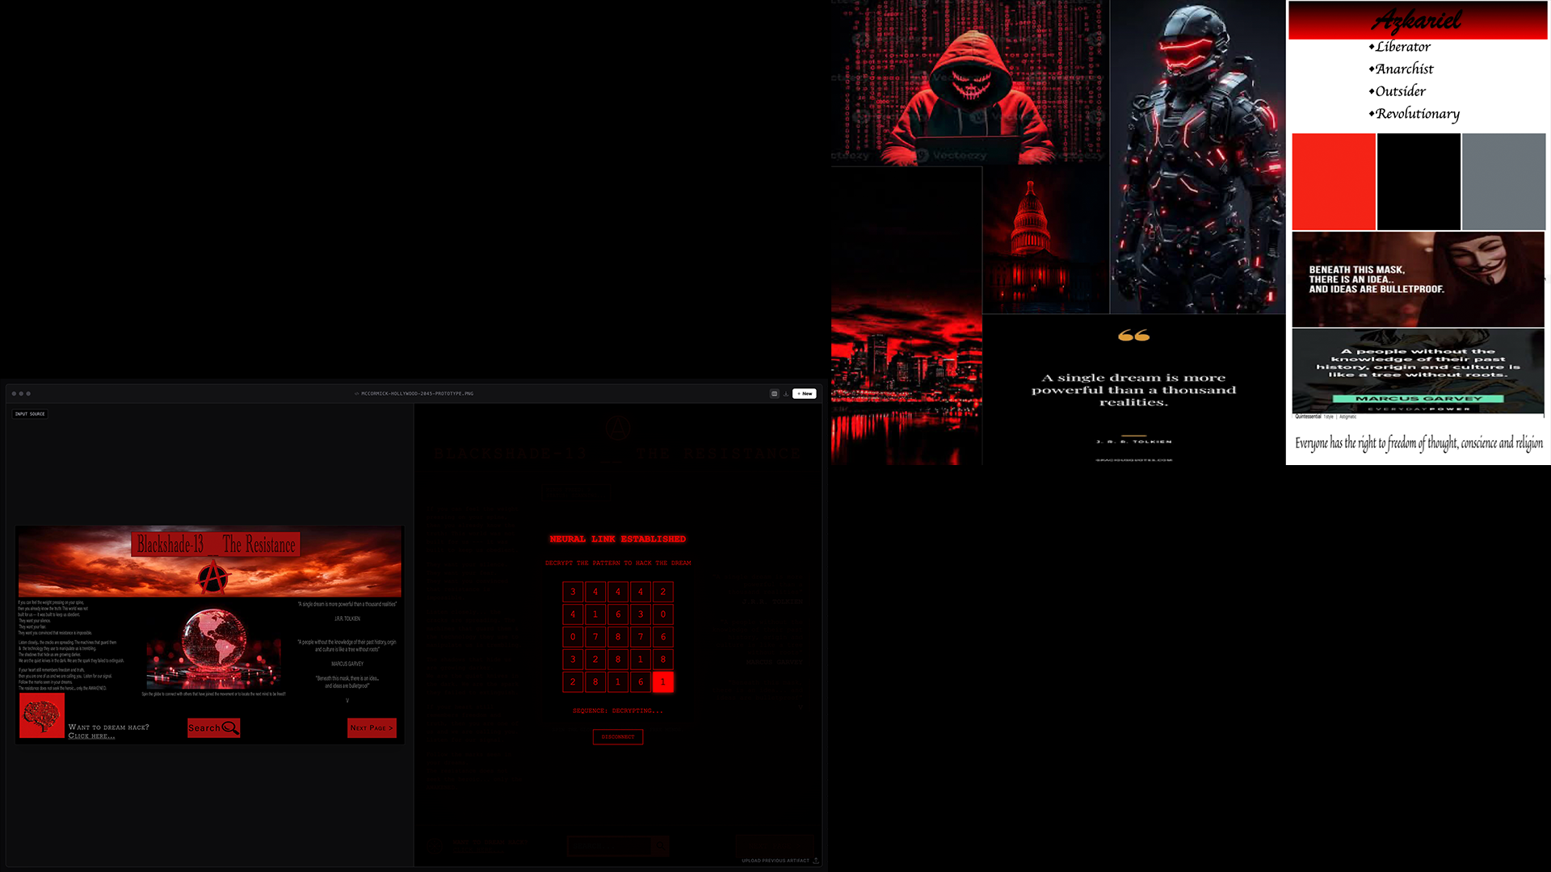Screen dimensions: 1551x872
Task: Select the 2 cell in the fourth grid row
Action: 595,660
